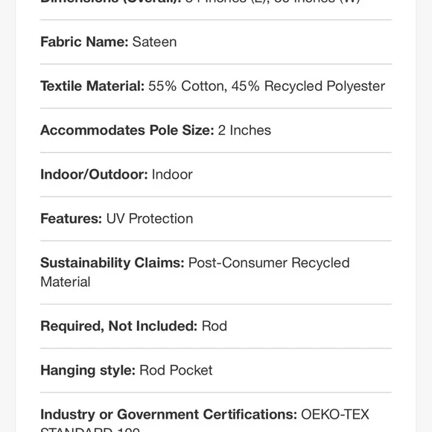Select the Sateen fabric value
The image size is (432, 432).
pos(154,42)
